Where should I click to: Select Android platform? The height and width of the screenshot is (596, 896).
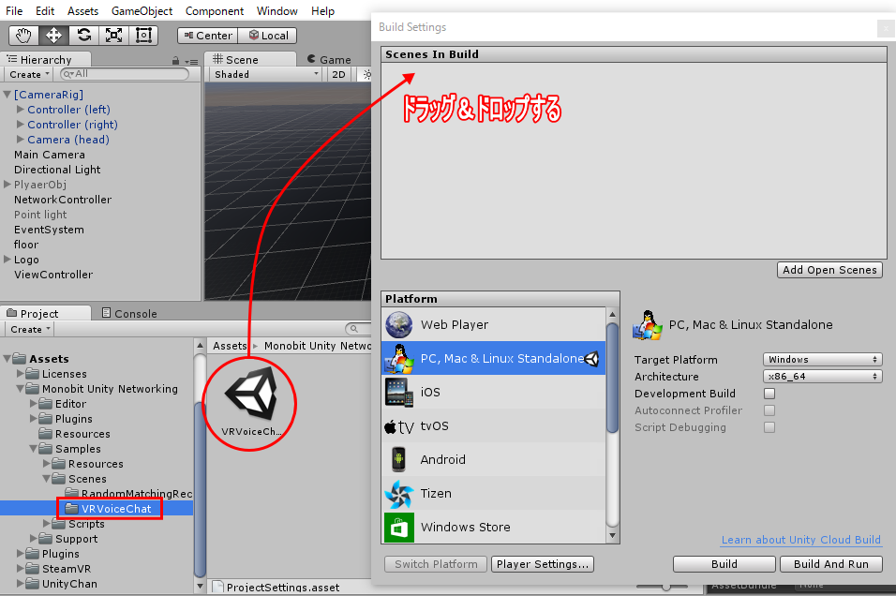point(493,459)
